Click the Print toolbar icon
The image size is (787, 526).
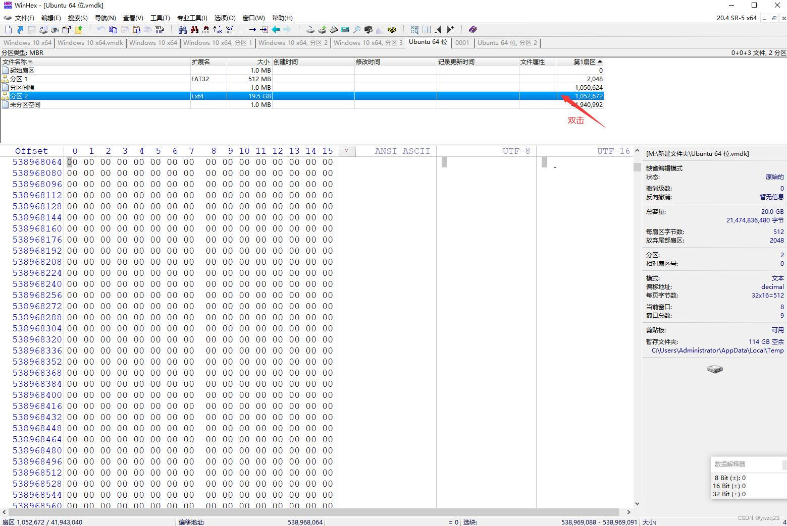coord(55,29)
